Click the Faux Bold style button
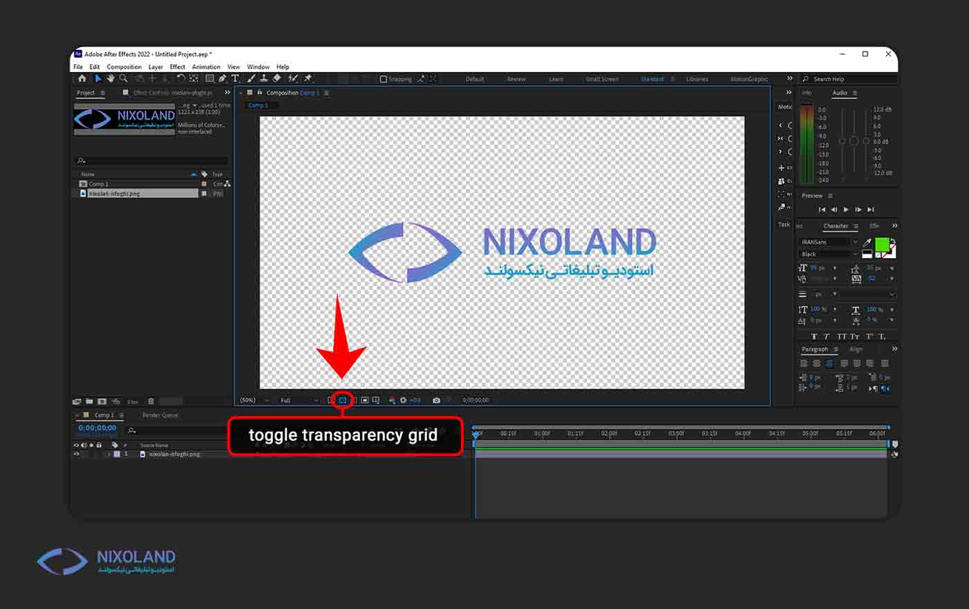 [815, 336]
